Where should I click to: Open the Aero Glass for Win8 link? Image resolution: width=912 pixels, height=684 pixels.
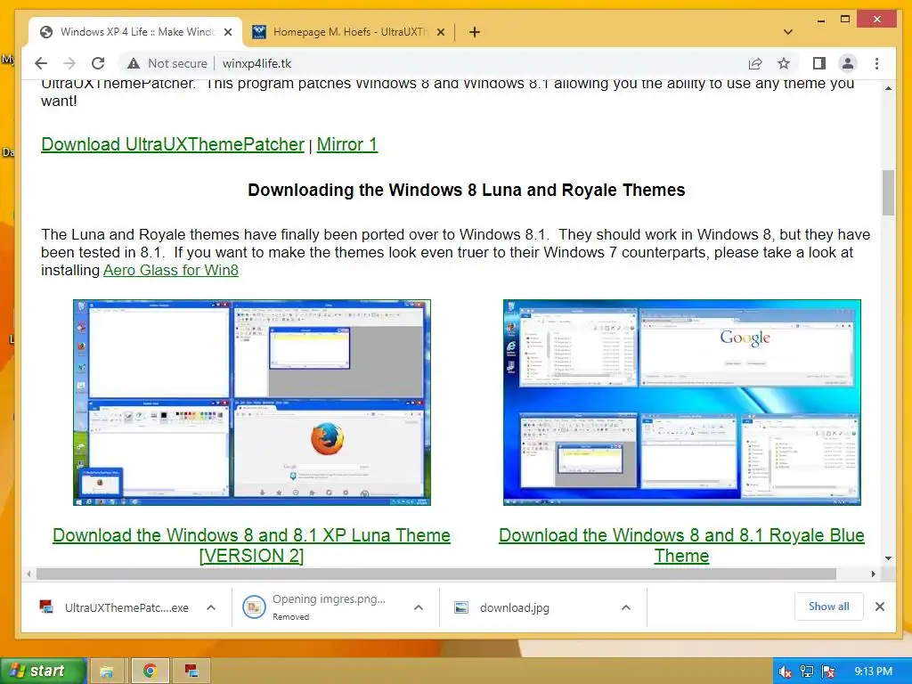click(171, 270)
